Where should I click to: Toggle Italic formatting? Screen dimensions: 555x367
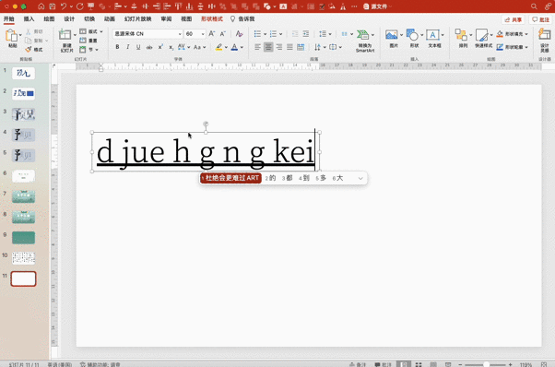pos(128,47)
